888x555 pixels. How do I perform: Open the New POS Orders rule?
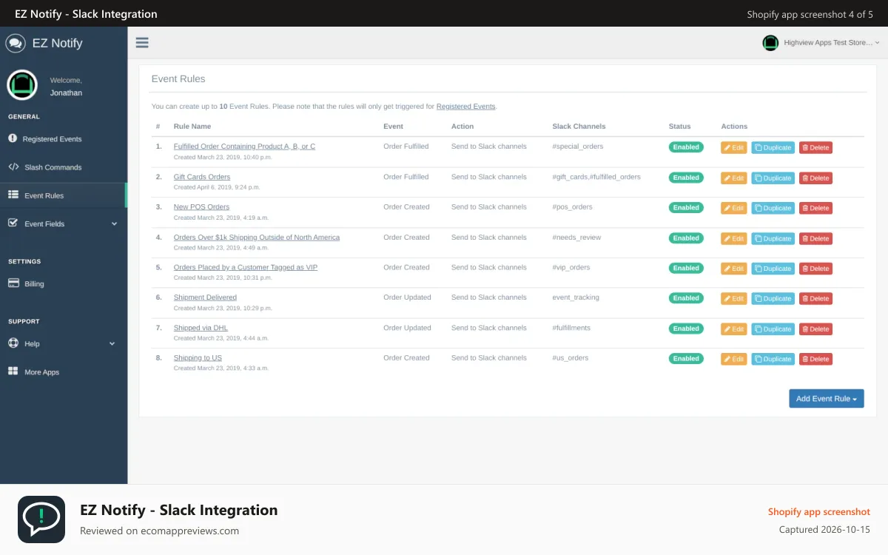coord(201,206)
